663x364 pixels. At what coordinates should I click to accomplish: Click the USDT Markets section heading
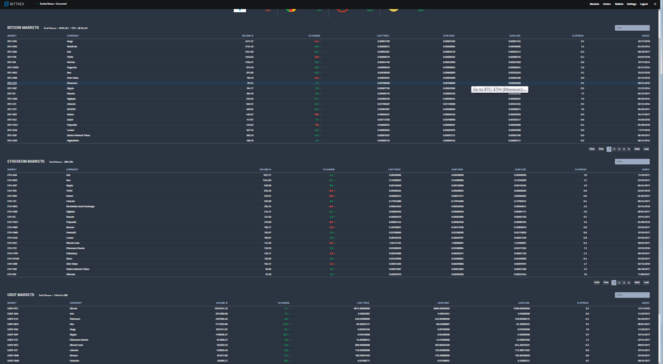click(x=21, y=295)
